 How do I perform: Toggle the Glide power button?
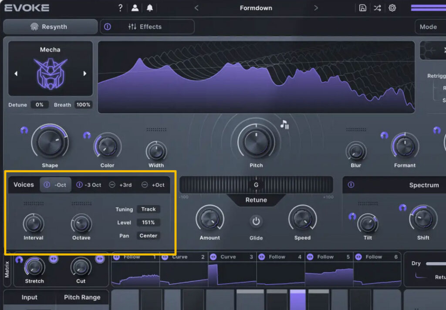click(x=256, y=221)
